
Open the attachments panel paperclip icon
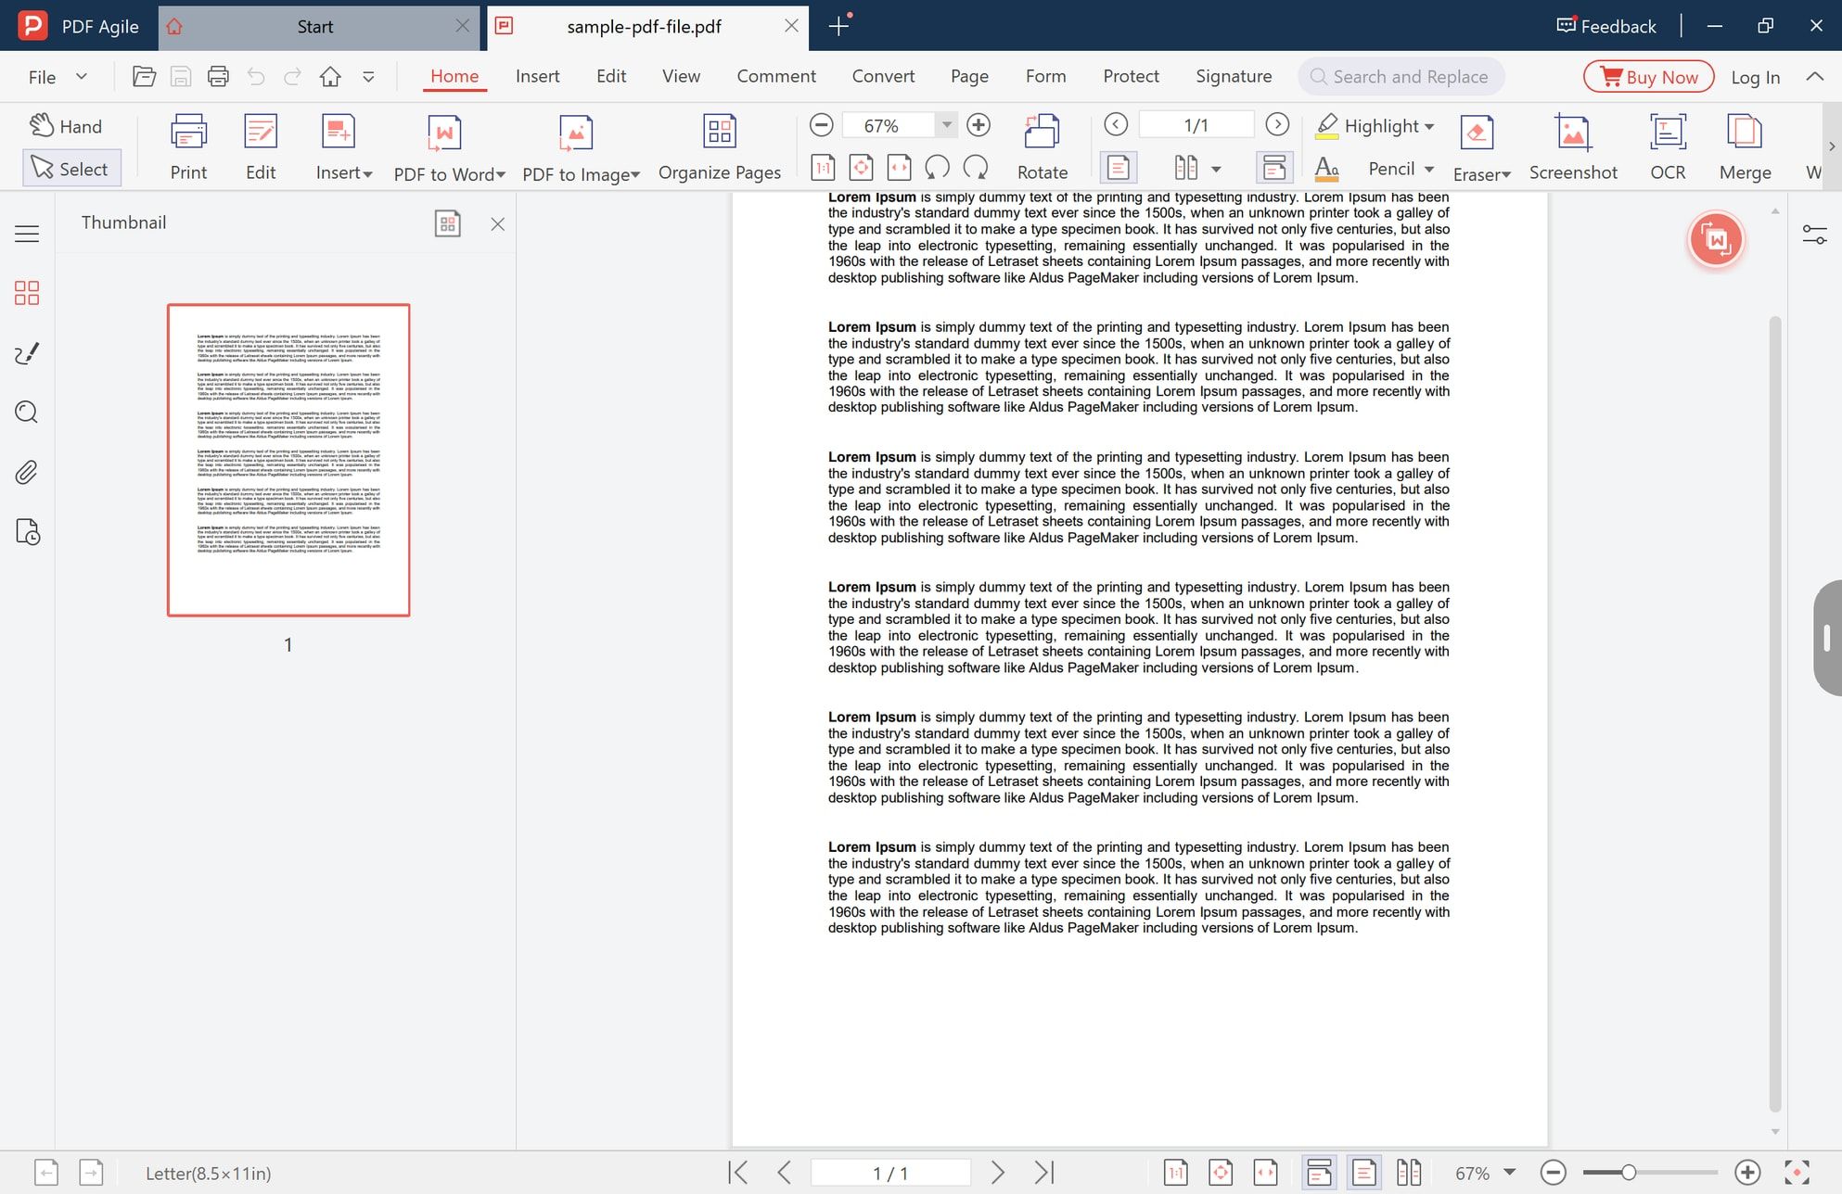27,473
